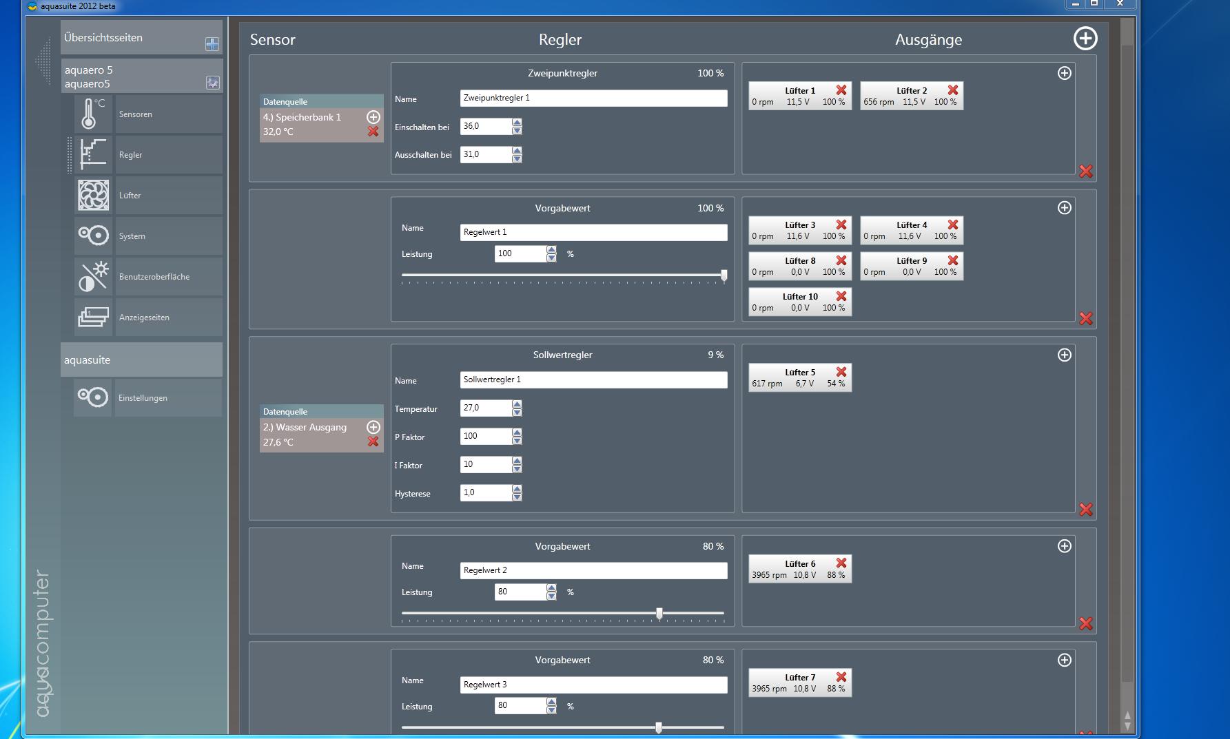Screen dimensions: 1230x739
Task: Decrease the P Faktor value
Action: point(517,441)
